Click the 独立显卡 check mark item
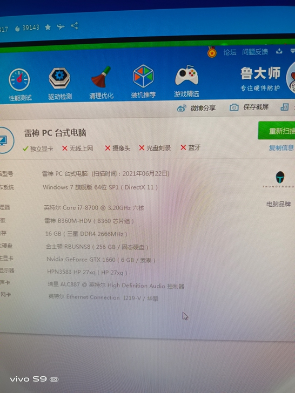This screenshot has height=393, width=295. 38,148
